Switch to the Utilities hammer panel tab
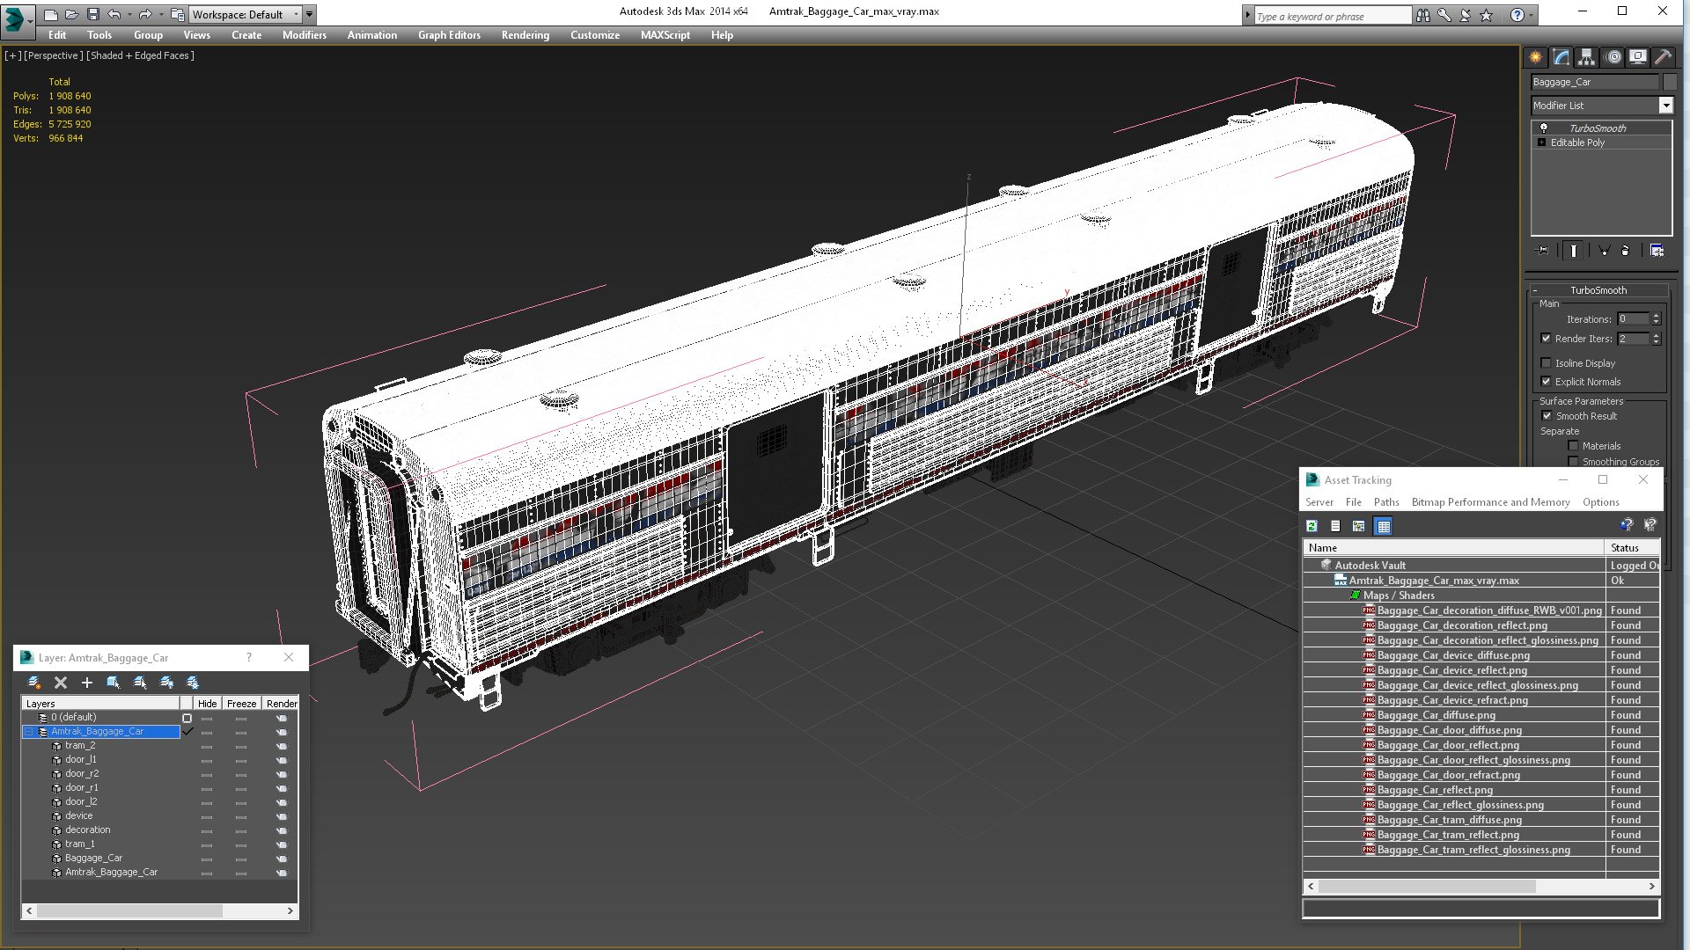This screenshot has height=950, width=1690. tap(1663, 57)
